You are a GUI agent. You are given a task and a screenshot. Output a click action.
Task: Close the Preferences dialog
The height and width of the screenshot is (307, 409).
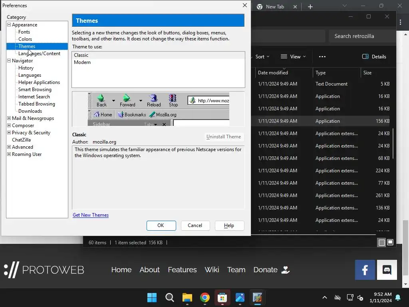pos(245,5)
